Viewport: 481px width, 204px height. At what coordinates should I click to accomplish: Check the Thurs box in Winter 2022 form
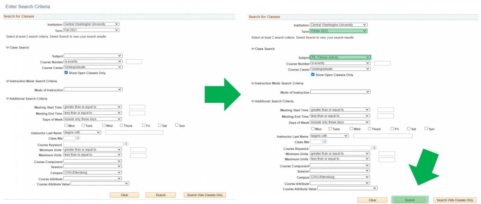(x=370, y=129)
